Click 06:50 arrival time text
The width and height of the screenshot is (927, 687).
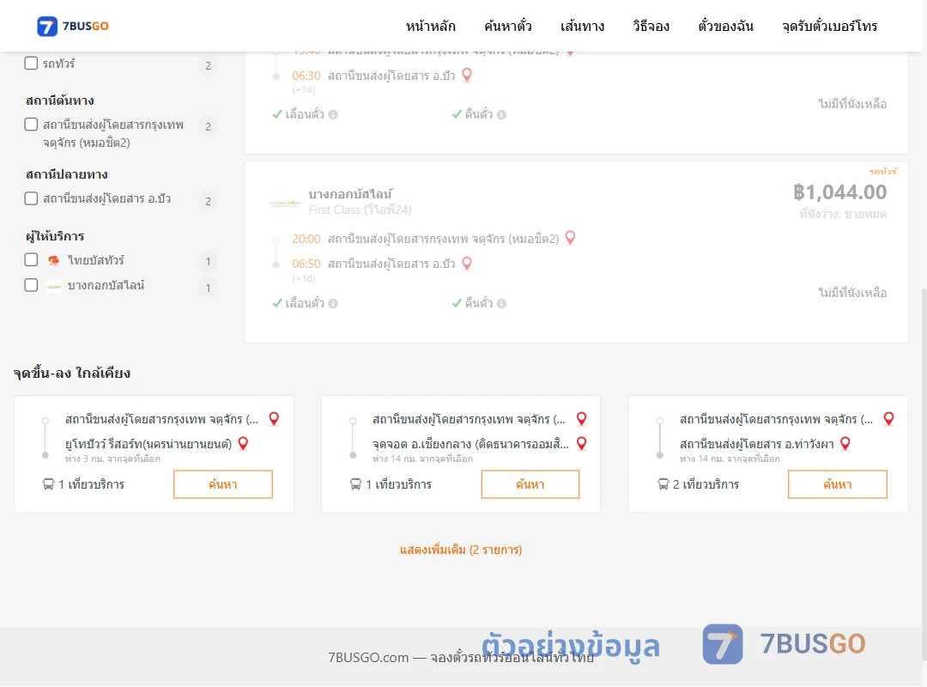pyautogui.click(x=306, y=264)
